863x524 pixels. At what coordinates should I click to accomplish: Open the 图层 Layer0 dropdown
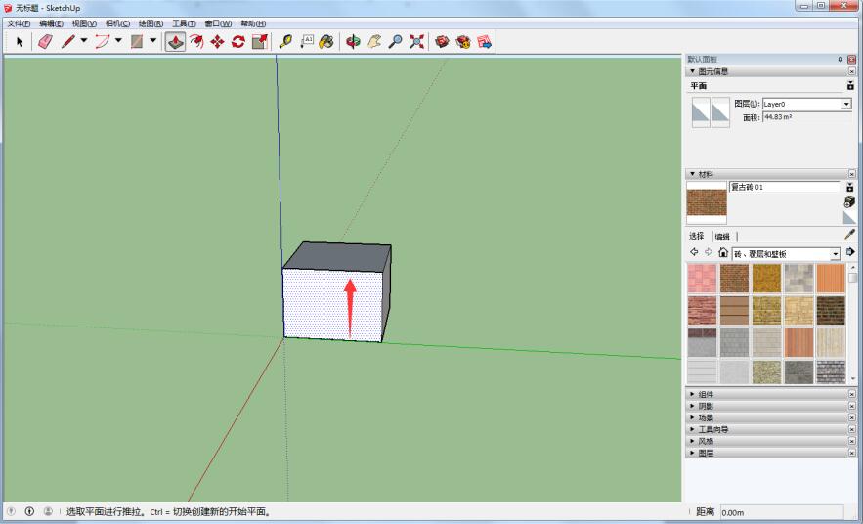click(x=845, y=104)
